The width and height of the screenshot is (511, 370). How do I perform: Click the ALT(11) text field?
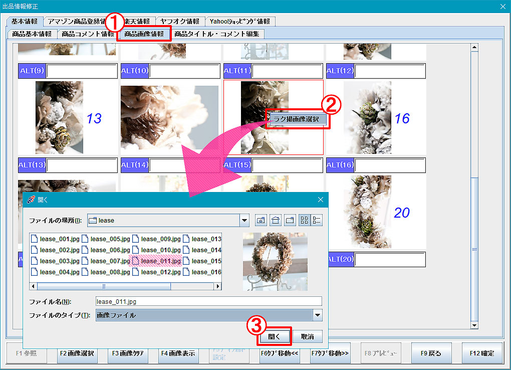pyautogui.click(x=288, y=71)
